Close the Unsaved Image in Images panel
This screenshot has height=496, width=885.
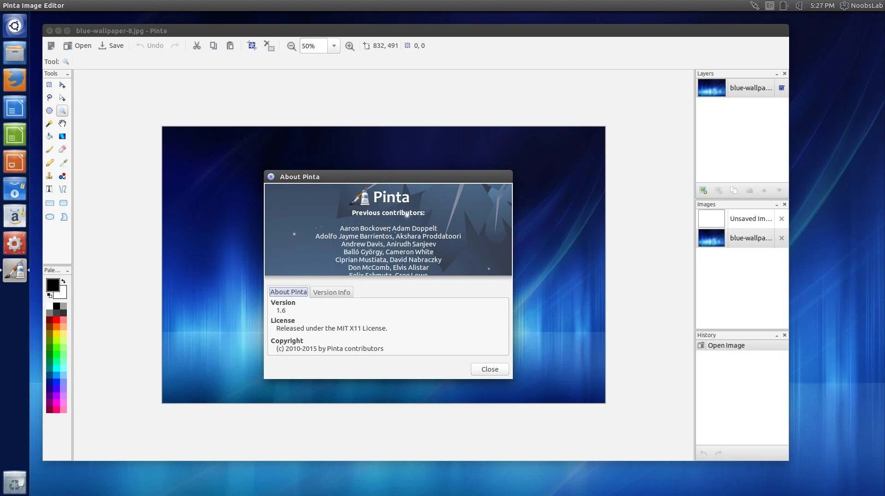(782, 219)
